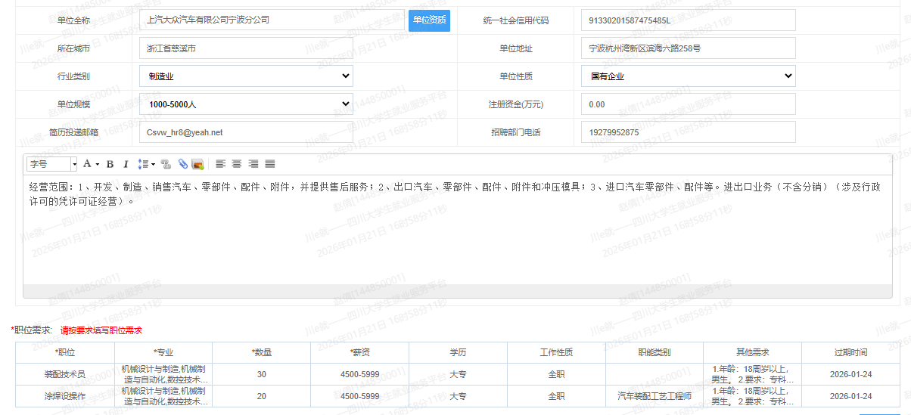
Task: Open the line spacing options
Action: (x=146, y=164)
